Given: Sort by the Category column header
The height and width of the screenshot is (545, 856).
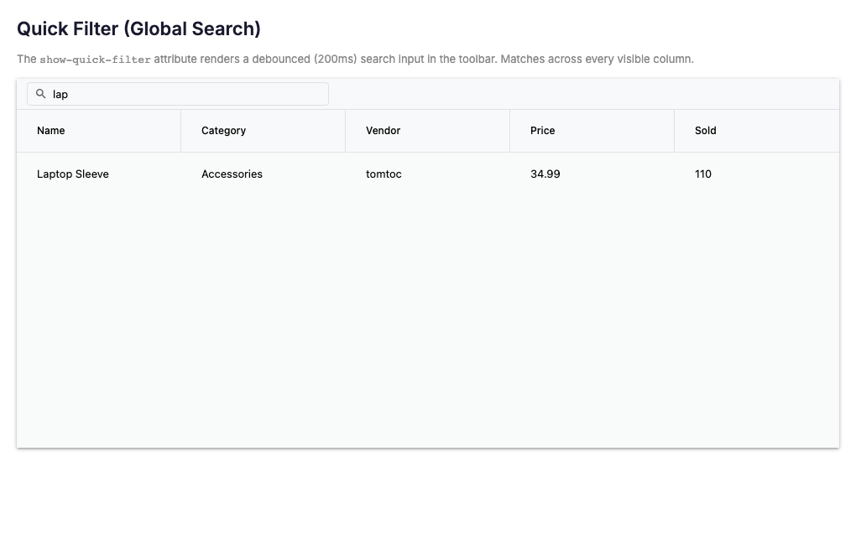Looking at the screenshot, I should pos(264,131).
